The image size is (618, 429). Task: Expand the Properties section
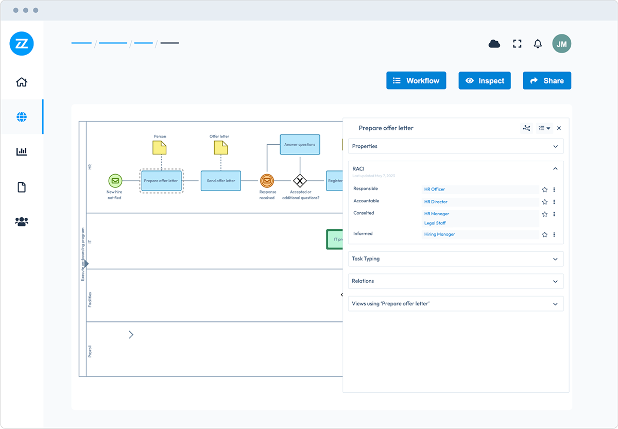coord(555,146)
